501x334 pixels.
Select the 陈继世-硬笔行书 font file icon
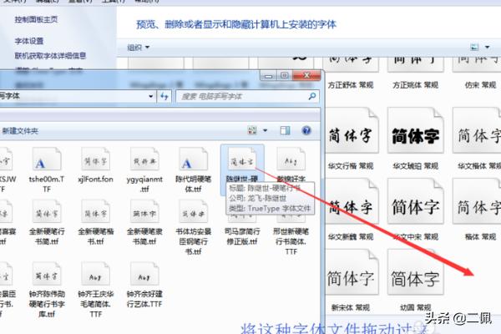point(242,159)
